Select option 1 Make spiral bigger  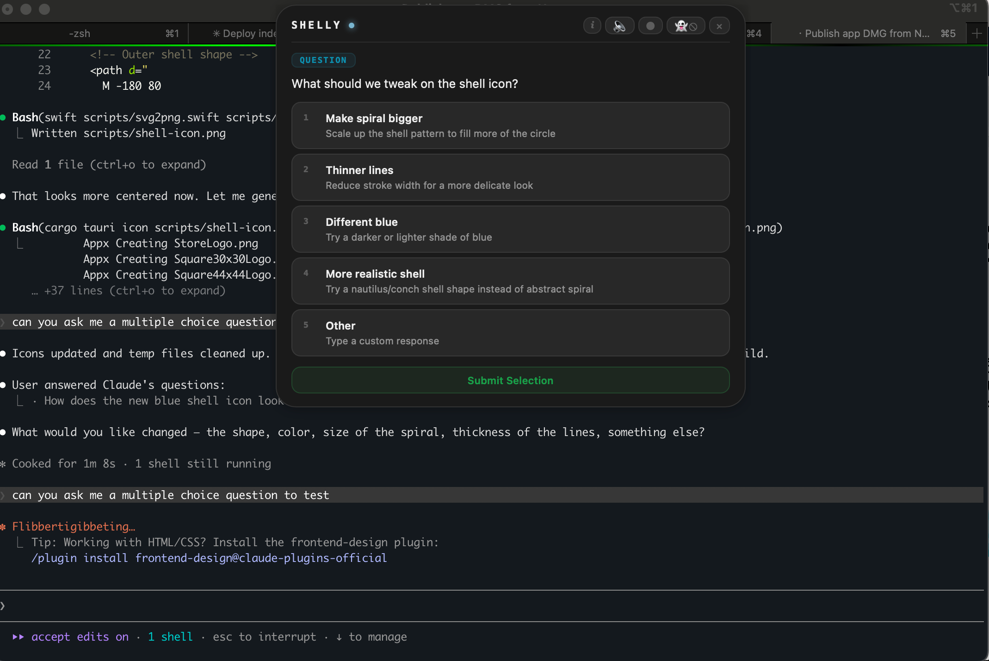[510, 125]
